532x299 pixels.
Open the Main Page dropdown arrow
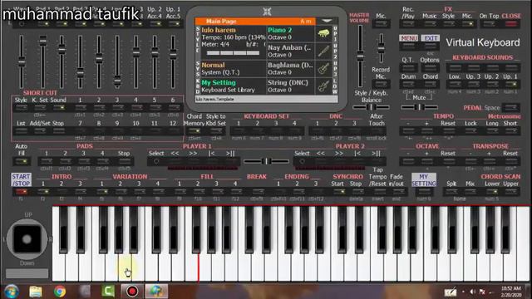pos(327,21)
